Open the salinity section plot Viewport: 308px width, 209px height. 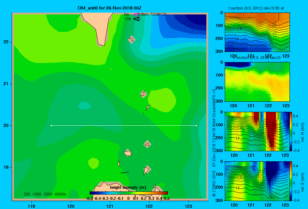pyautogui.click(x=257, y=82)
